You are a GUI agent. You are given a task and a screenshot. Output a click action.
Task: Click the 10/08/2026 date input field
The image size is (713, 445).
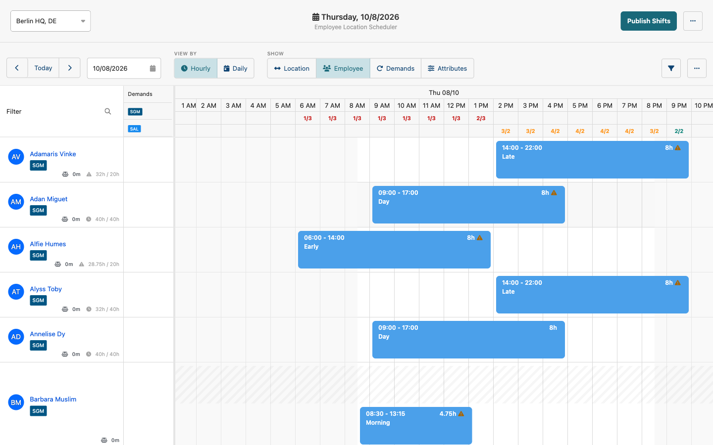124,68
